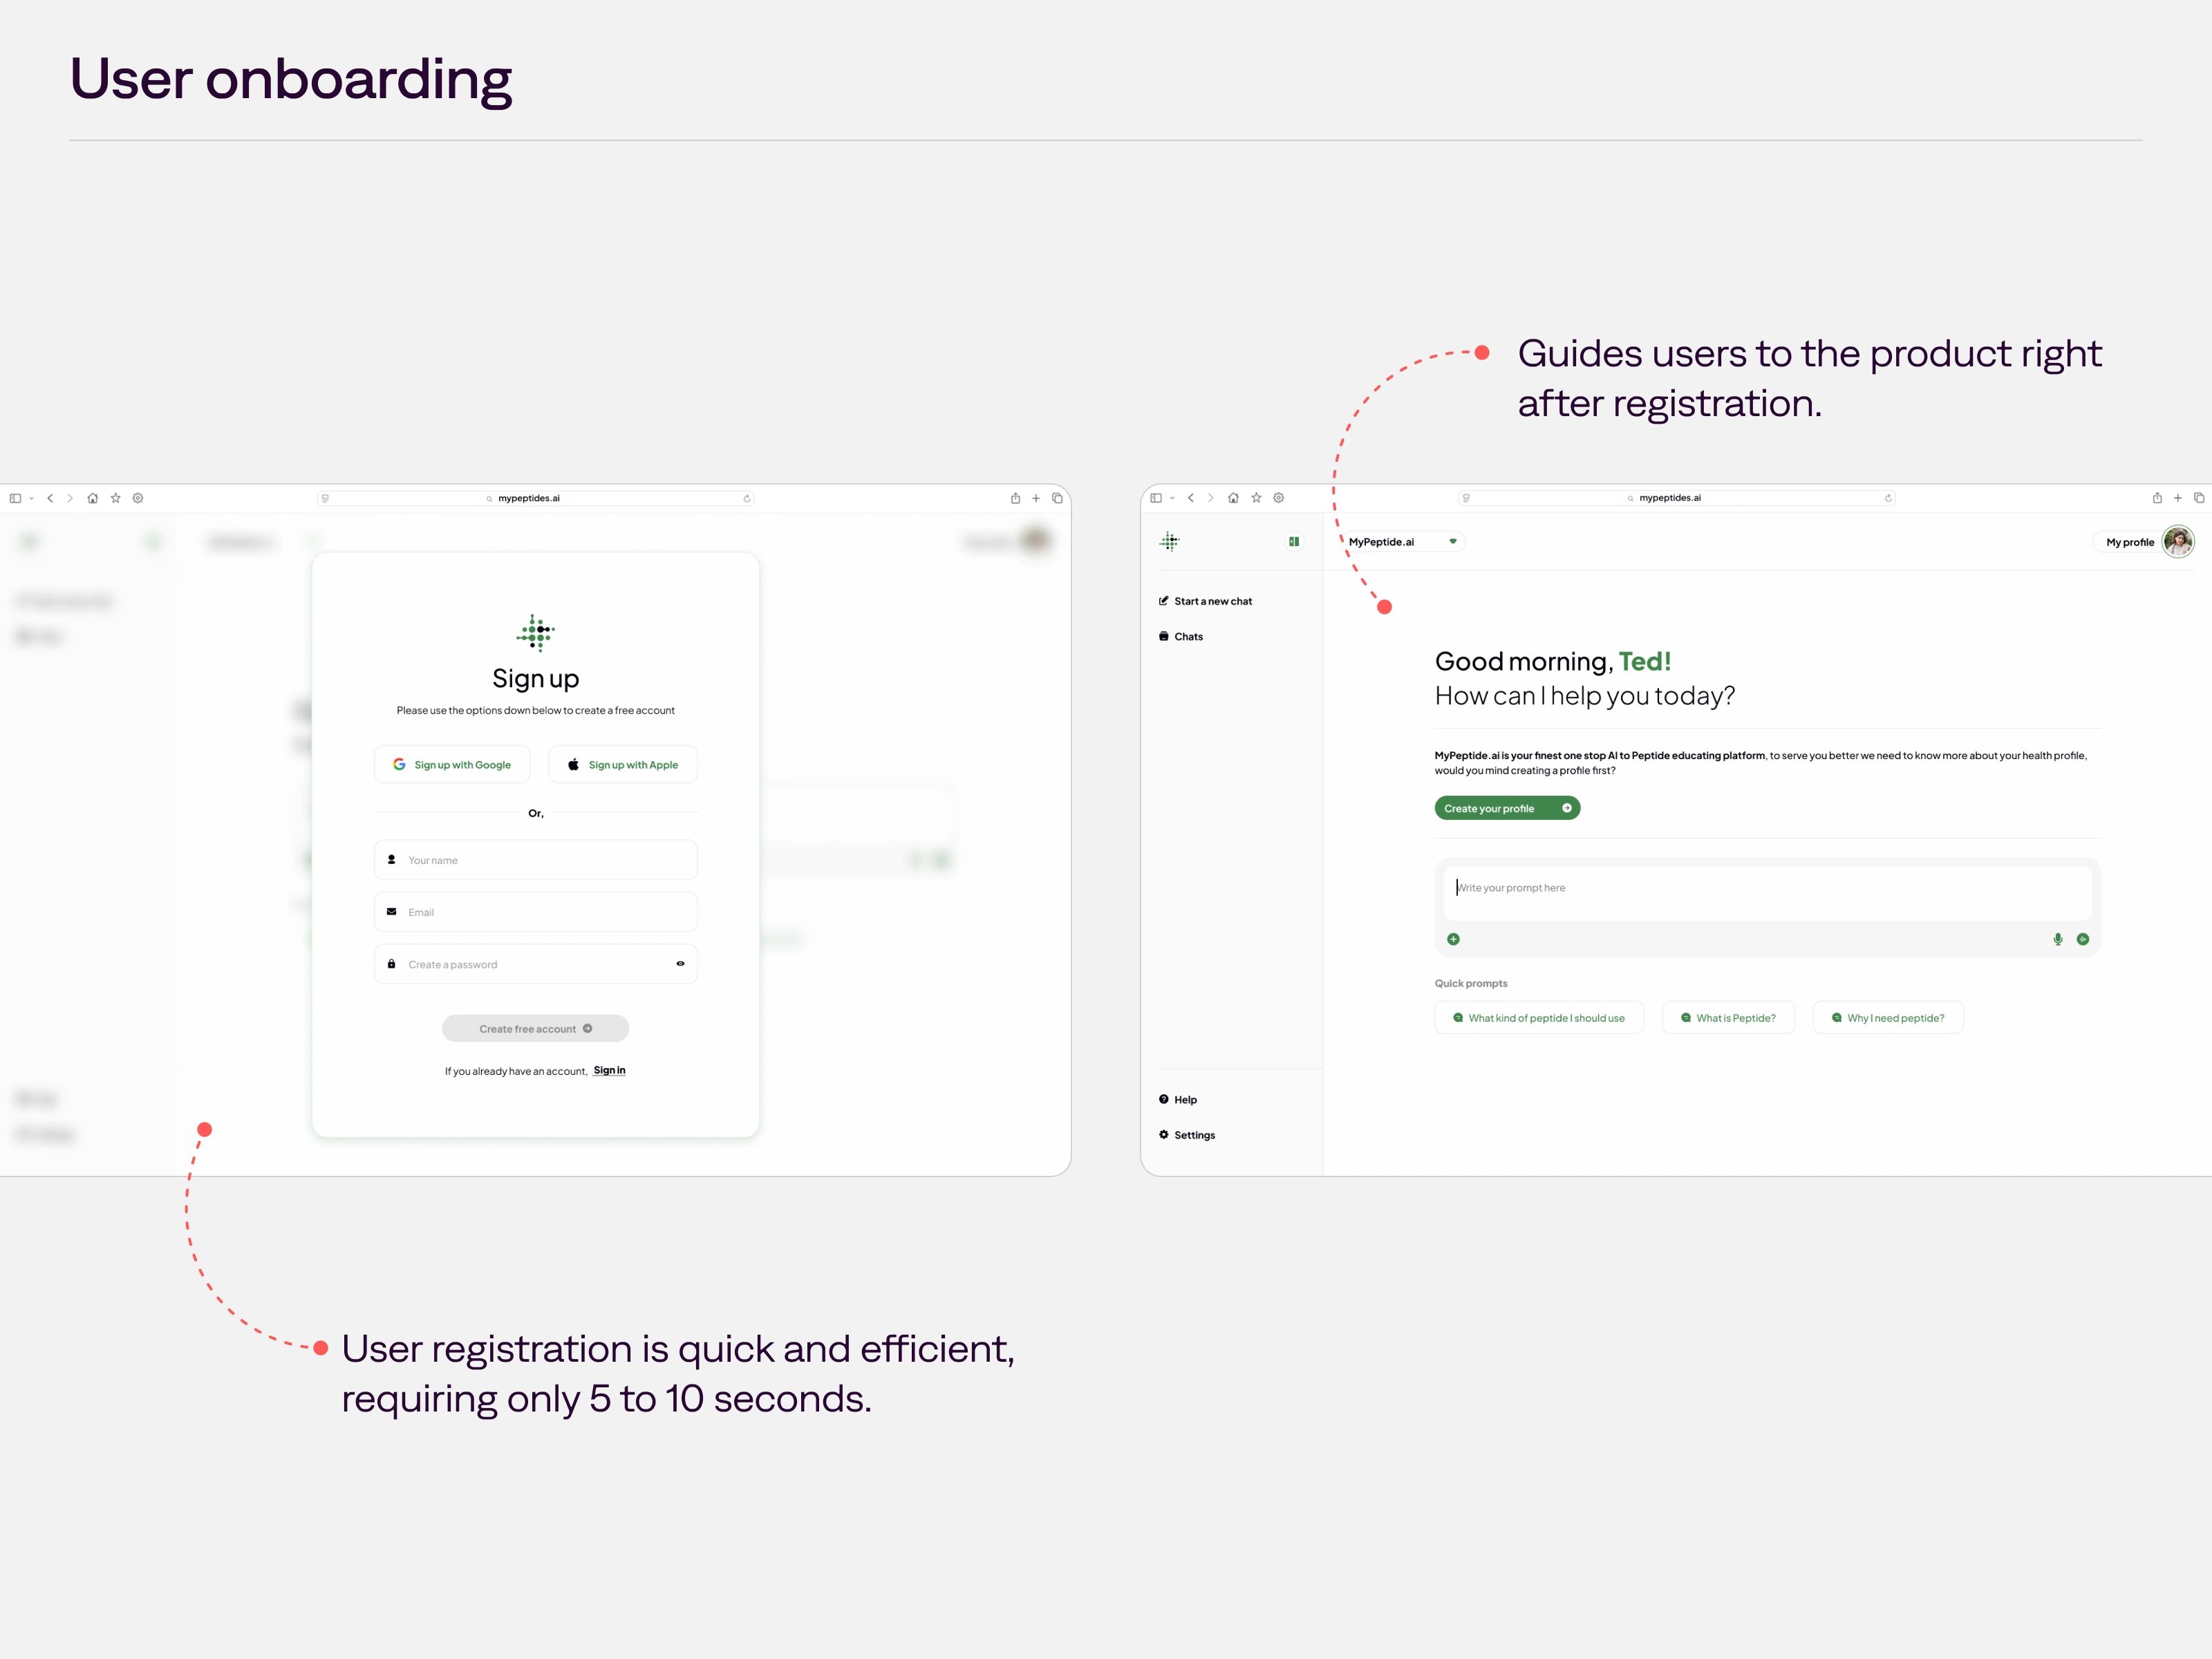Click MyPeptide logo in right sidebar
This screenshot has width=2212, height=1659.
pos(1169,542)
